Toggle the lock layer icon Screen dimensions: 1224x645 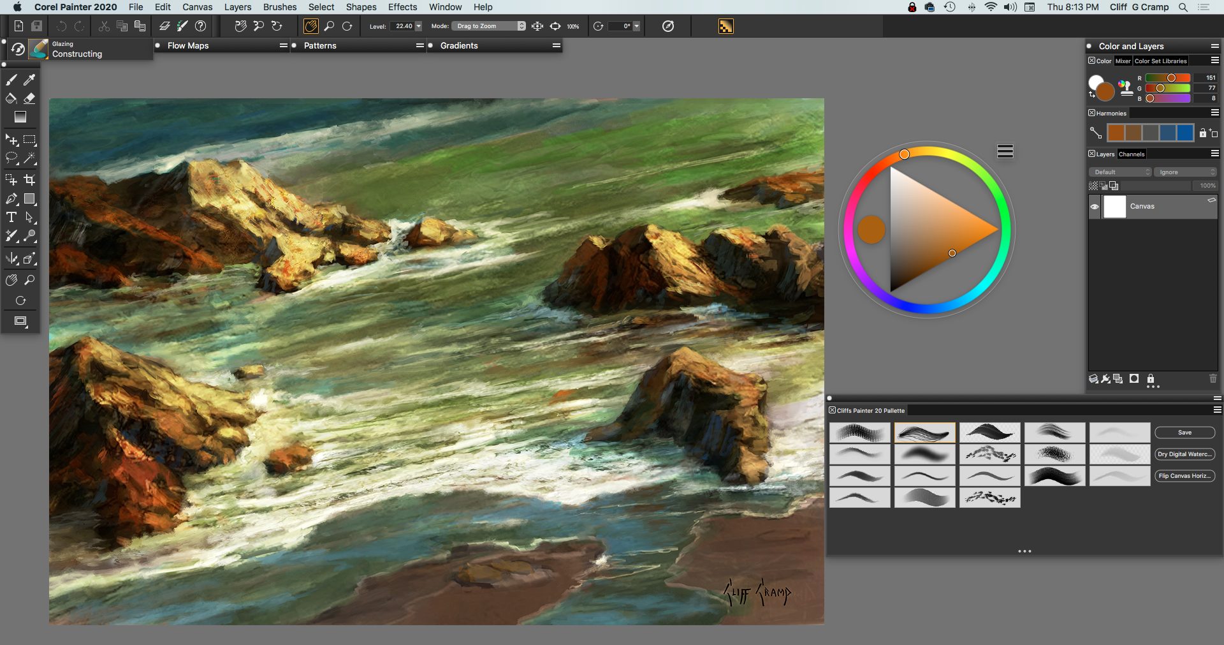1151,378
